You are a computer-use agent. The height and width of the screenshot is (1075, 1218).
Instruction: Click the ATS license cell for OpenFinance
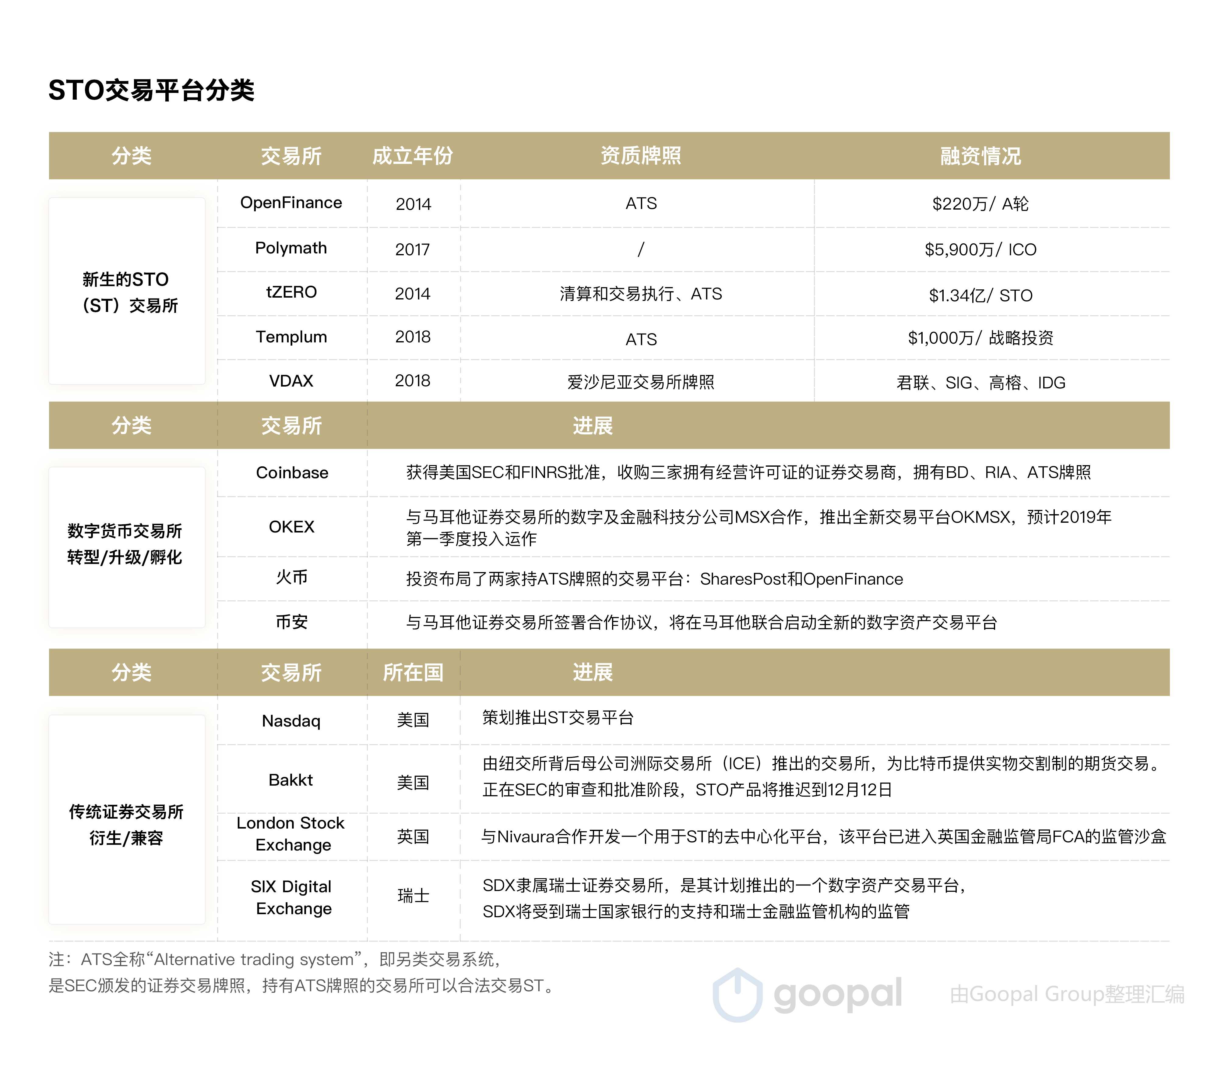[641, 203]
